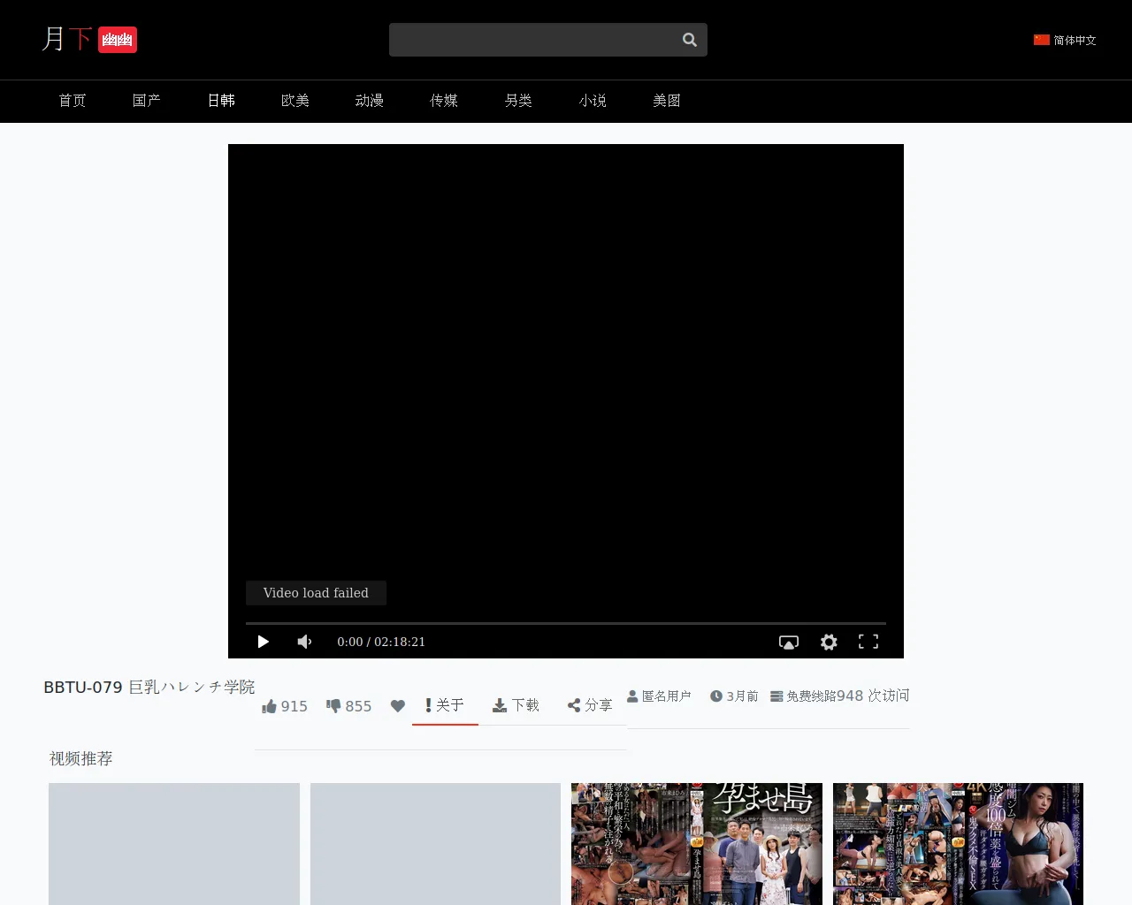Open the 分享 share options
Viewport: 1132px width, 905px height.
point(589,704)
